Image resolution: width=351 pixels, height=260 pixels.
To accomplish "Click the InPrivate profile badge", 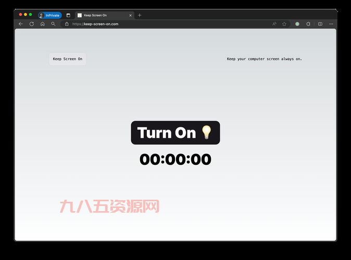I will pyautogui.click(x=50, y=15).
